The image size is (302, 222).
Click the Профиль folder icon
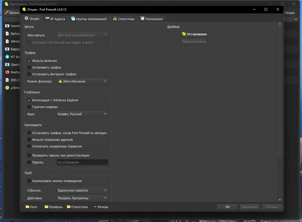pyautogui.click(x=46, y=207)
